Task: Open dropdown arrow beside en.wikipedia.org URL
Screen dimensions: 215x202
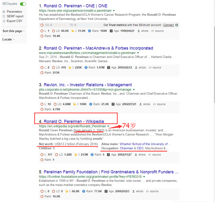Action: pos(108,126)
